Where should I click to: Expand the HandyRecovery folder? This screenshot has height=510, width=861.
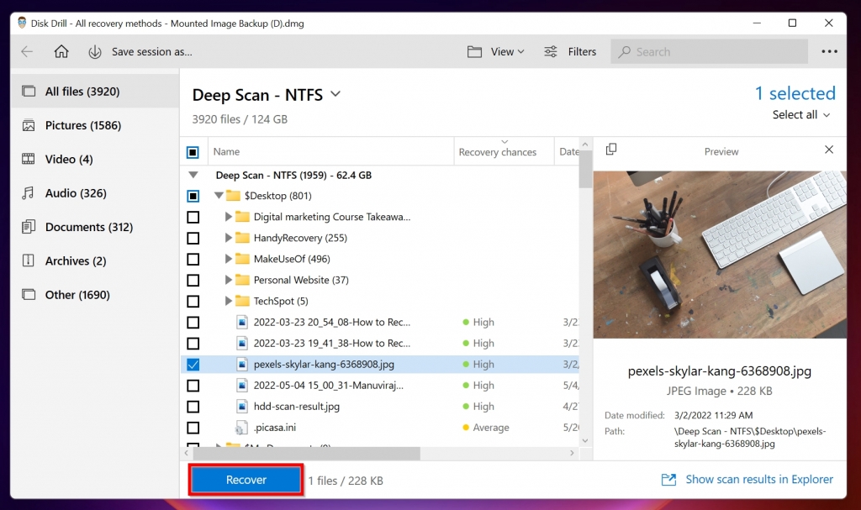[228, 238]
